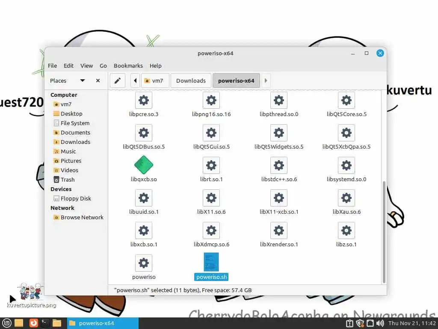
Task: Open the Places sidebar dropdown
Action: (x=83, y=81)
